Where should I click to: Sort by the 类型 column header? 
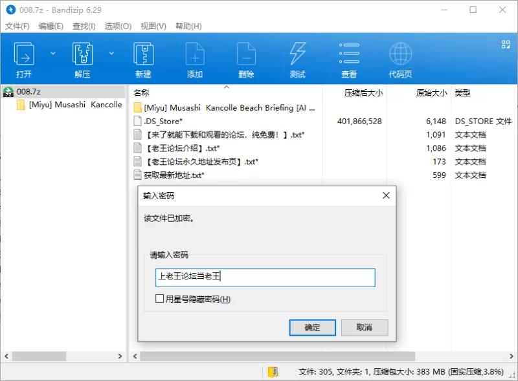click(x=462, y=93)
